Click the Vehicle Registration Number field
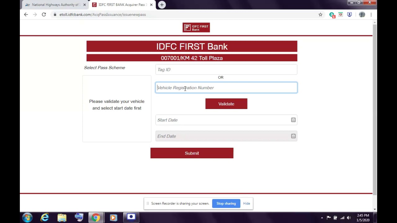The height and width of the screenshot is (223, 397). pyautogui.click(x=226, y=88)
